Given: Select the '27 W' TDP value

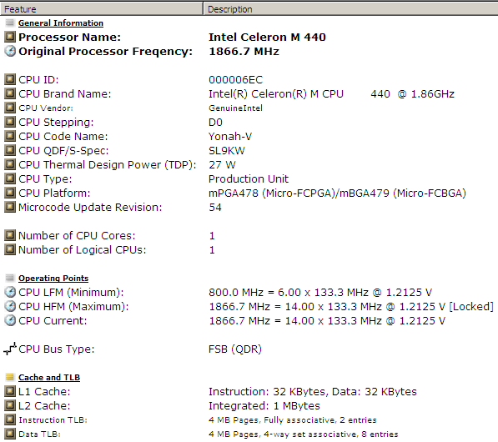Looking at the screenshot, I should [x=222, y=165].
